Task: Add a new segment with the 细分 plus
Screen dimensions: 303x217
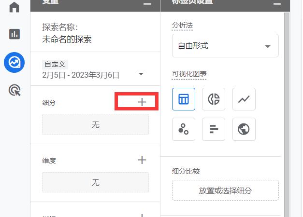Action: (142, 102)
